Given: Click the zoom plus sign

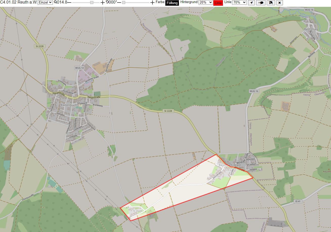Looking at the screenshot, I should [102, 3].
